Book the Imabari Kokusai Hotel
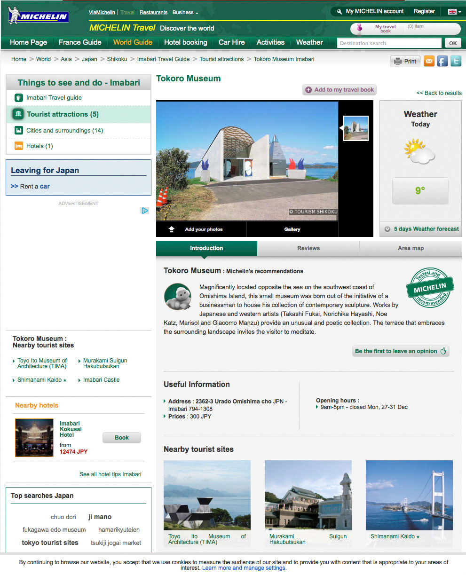 pyautogui.click(x=121, y=438)
